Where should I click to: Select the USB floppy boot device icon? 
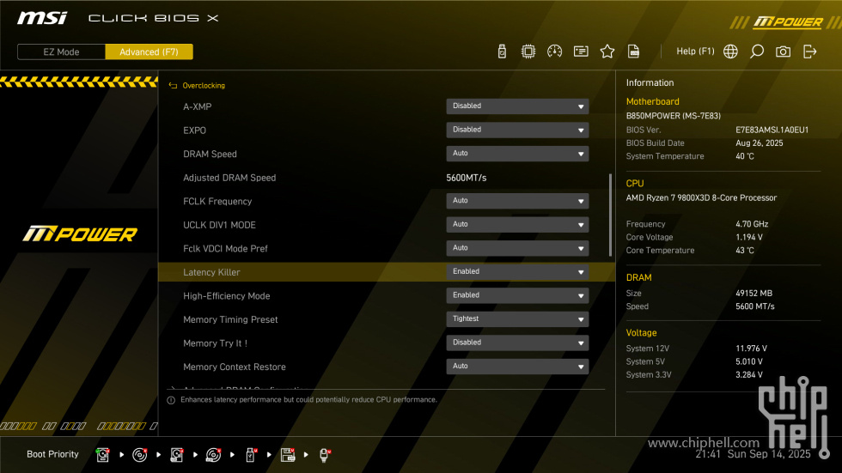[288, 455]
